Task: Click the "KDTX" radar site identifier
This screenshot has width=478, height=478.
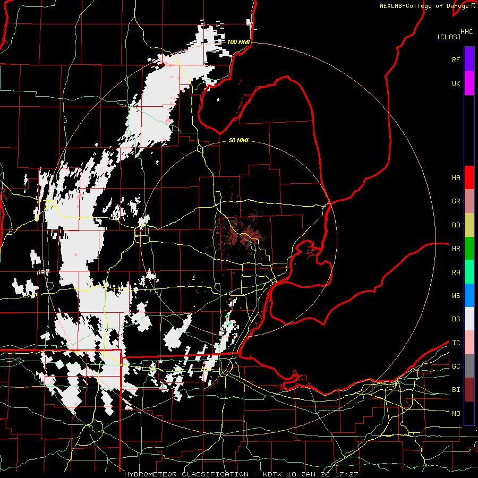Action: tap(274, 474)
